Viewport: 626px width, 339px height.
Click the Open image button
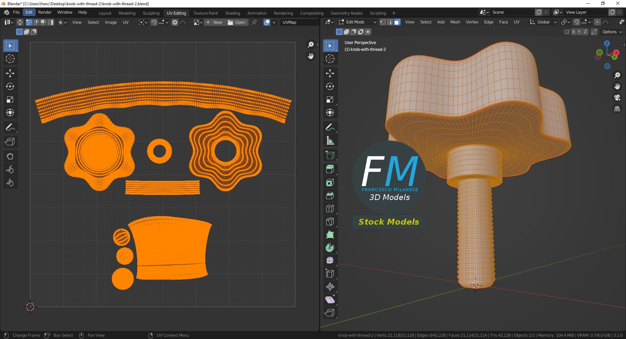(x=237, y=22)
